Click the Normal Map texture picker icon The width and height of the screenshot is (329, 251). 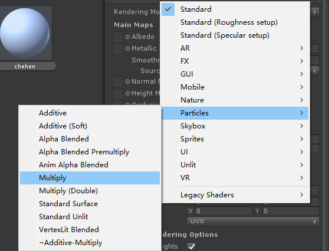click(127, 81)
